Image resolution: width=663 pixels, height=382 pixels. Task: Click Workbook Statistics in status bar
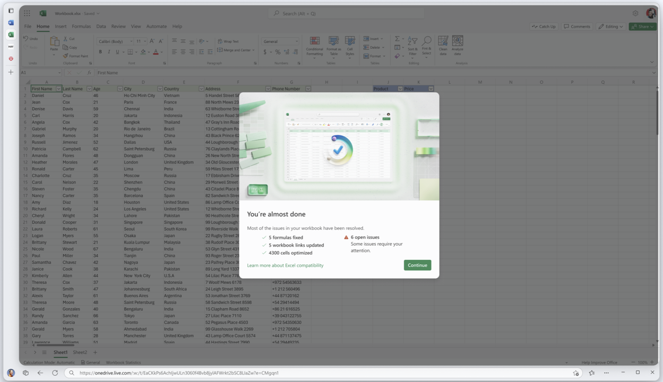click(x=123, y=362)
